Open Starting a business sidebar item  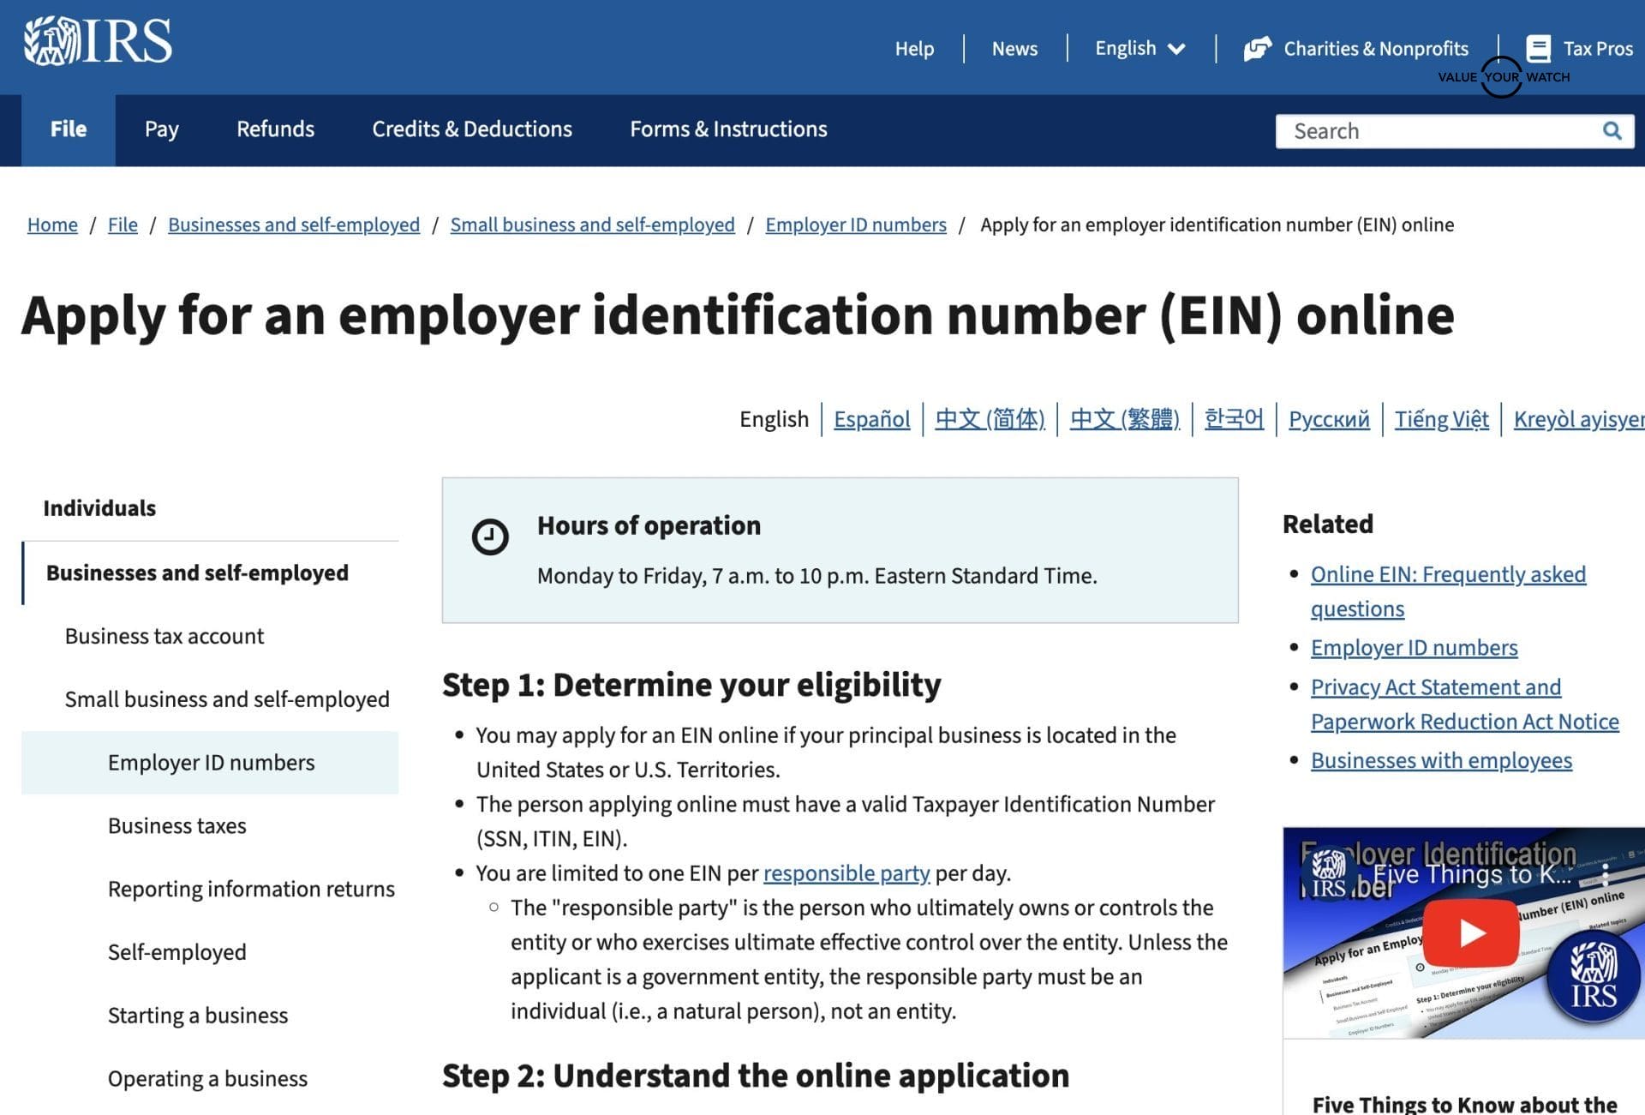tap(198, 1016)
